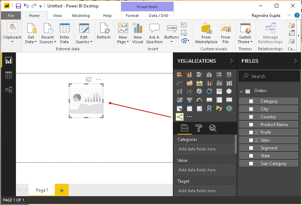This screenshot has width=302, height=205.
Task: Add a new page with plus button
Action: click(x=62, y=190)
